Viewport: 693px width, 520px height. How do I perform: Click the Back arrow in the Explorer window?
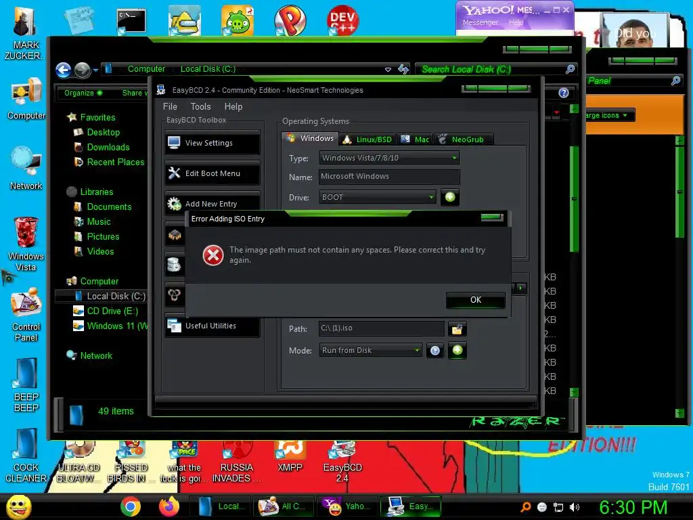(63, 70)
